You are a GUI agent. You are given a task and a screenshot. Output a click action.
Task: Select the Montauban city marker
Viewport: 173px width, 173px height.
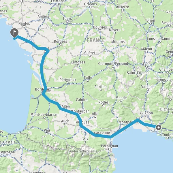80,114
